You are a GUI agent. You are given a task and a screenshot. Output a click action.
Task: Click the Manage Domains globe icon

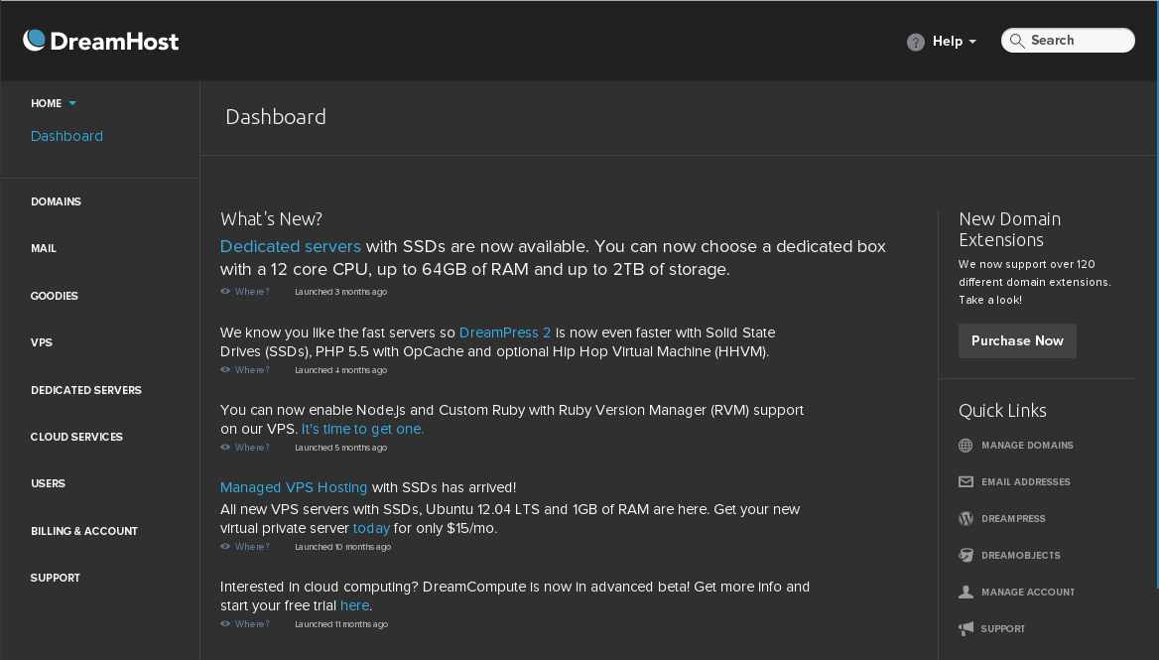966,445
